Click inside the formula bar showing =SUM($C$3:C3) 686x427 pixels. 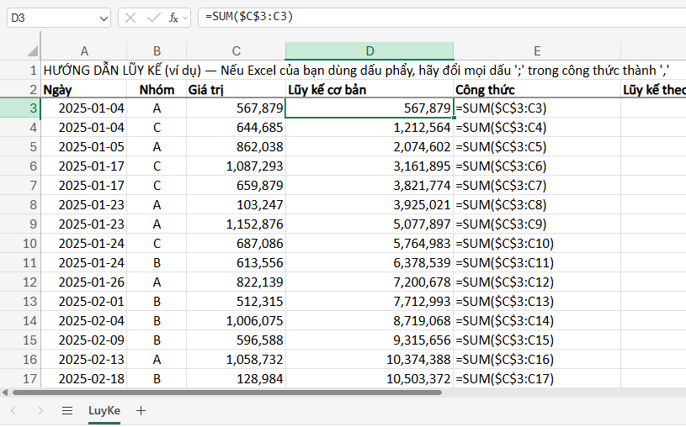coord(438,17)
